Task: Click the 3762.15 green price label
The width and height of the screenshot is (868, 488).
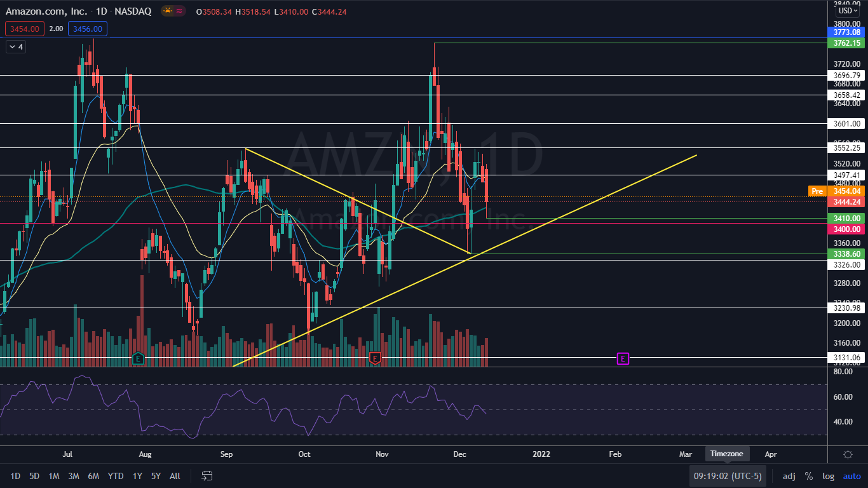Action: [x=847, y=43]
